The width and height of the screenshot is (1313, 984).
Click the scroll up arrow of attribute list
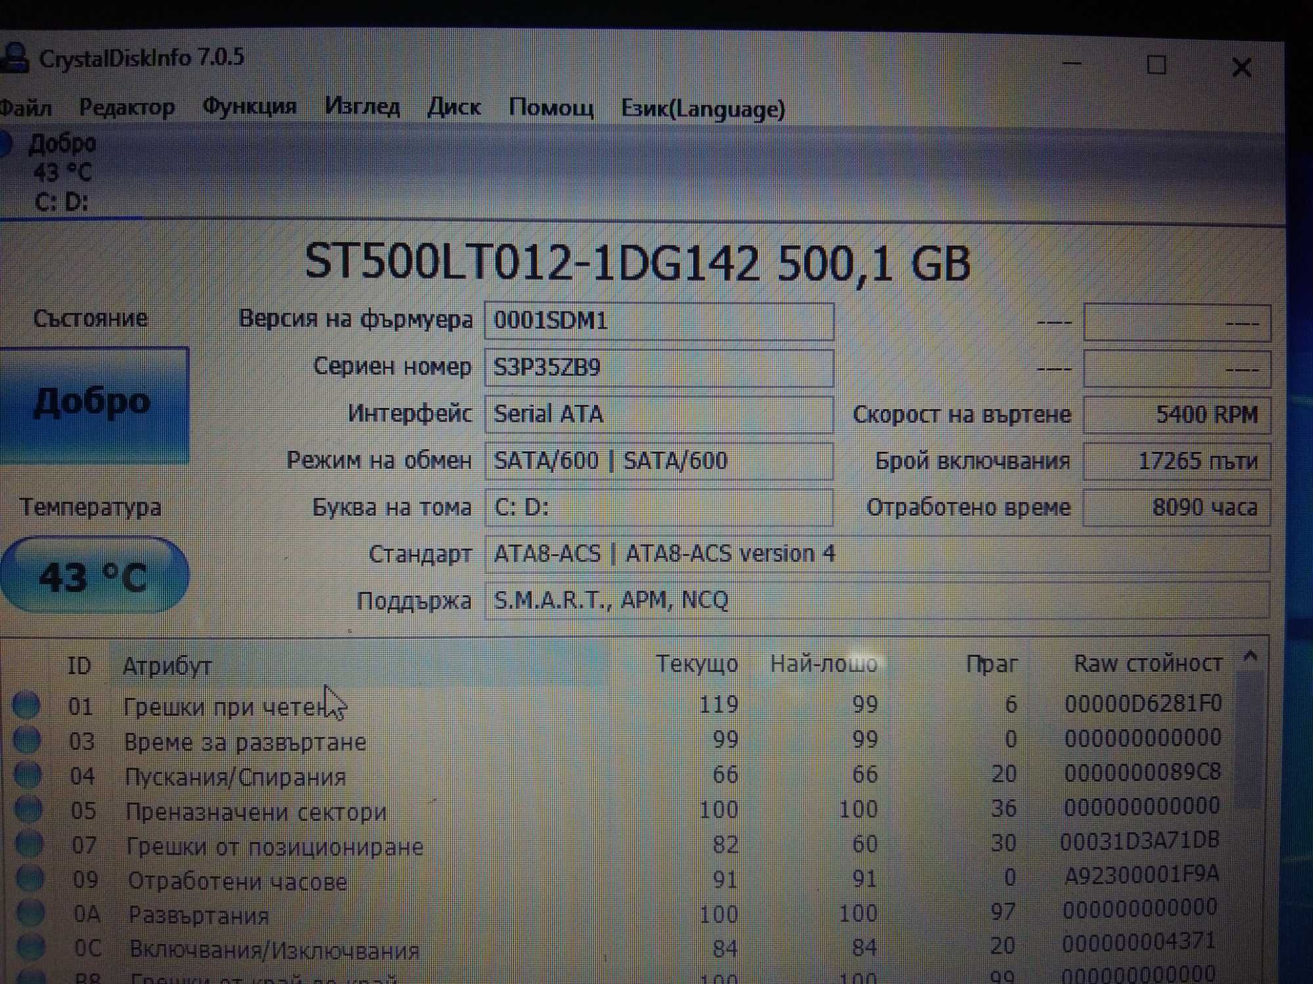coord(1251,657)
